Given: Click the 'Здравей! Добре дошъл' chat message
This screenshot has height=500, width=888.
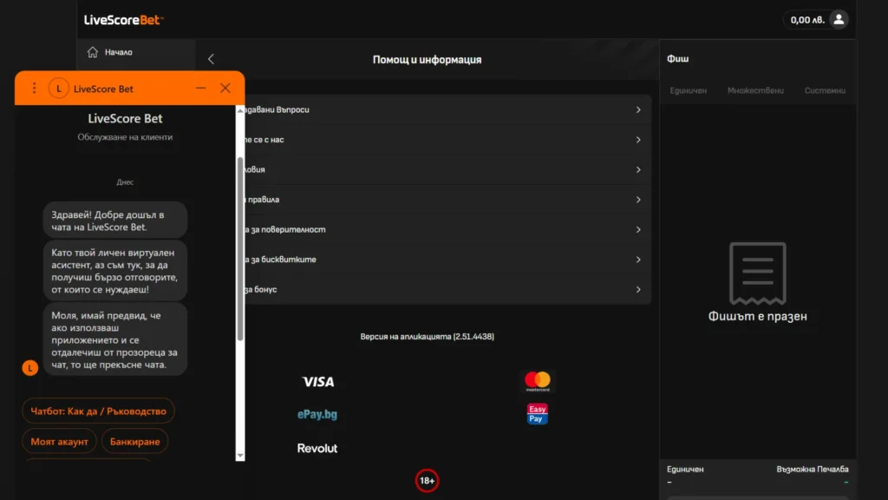Looking at the screenshot, I should (x=115, y=220).
